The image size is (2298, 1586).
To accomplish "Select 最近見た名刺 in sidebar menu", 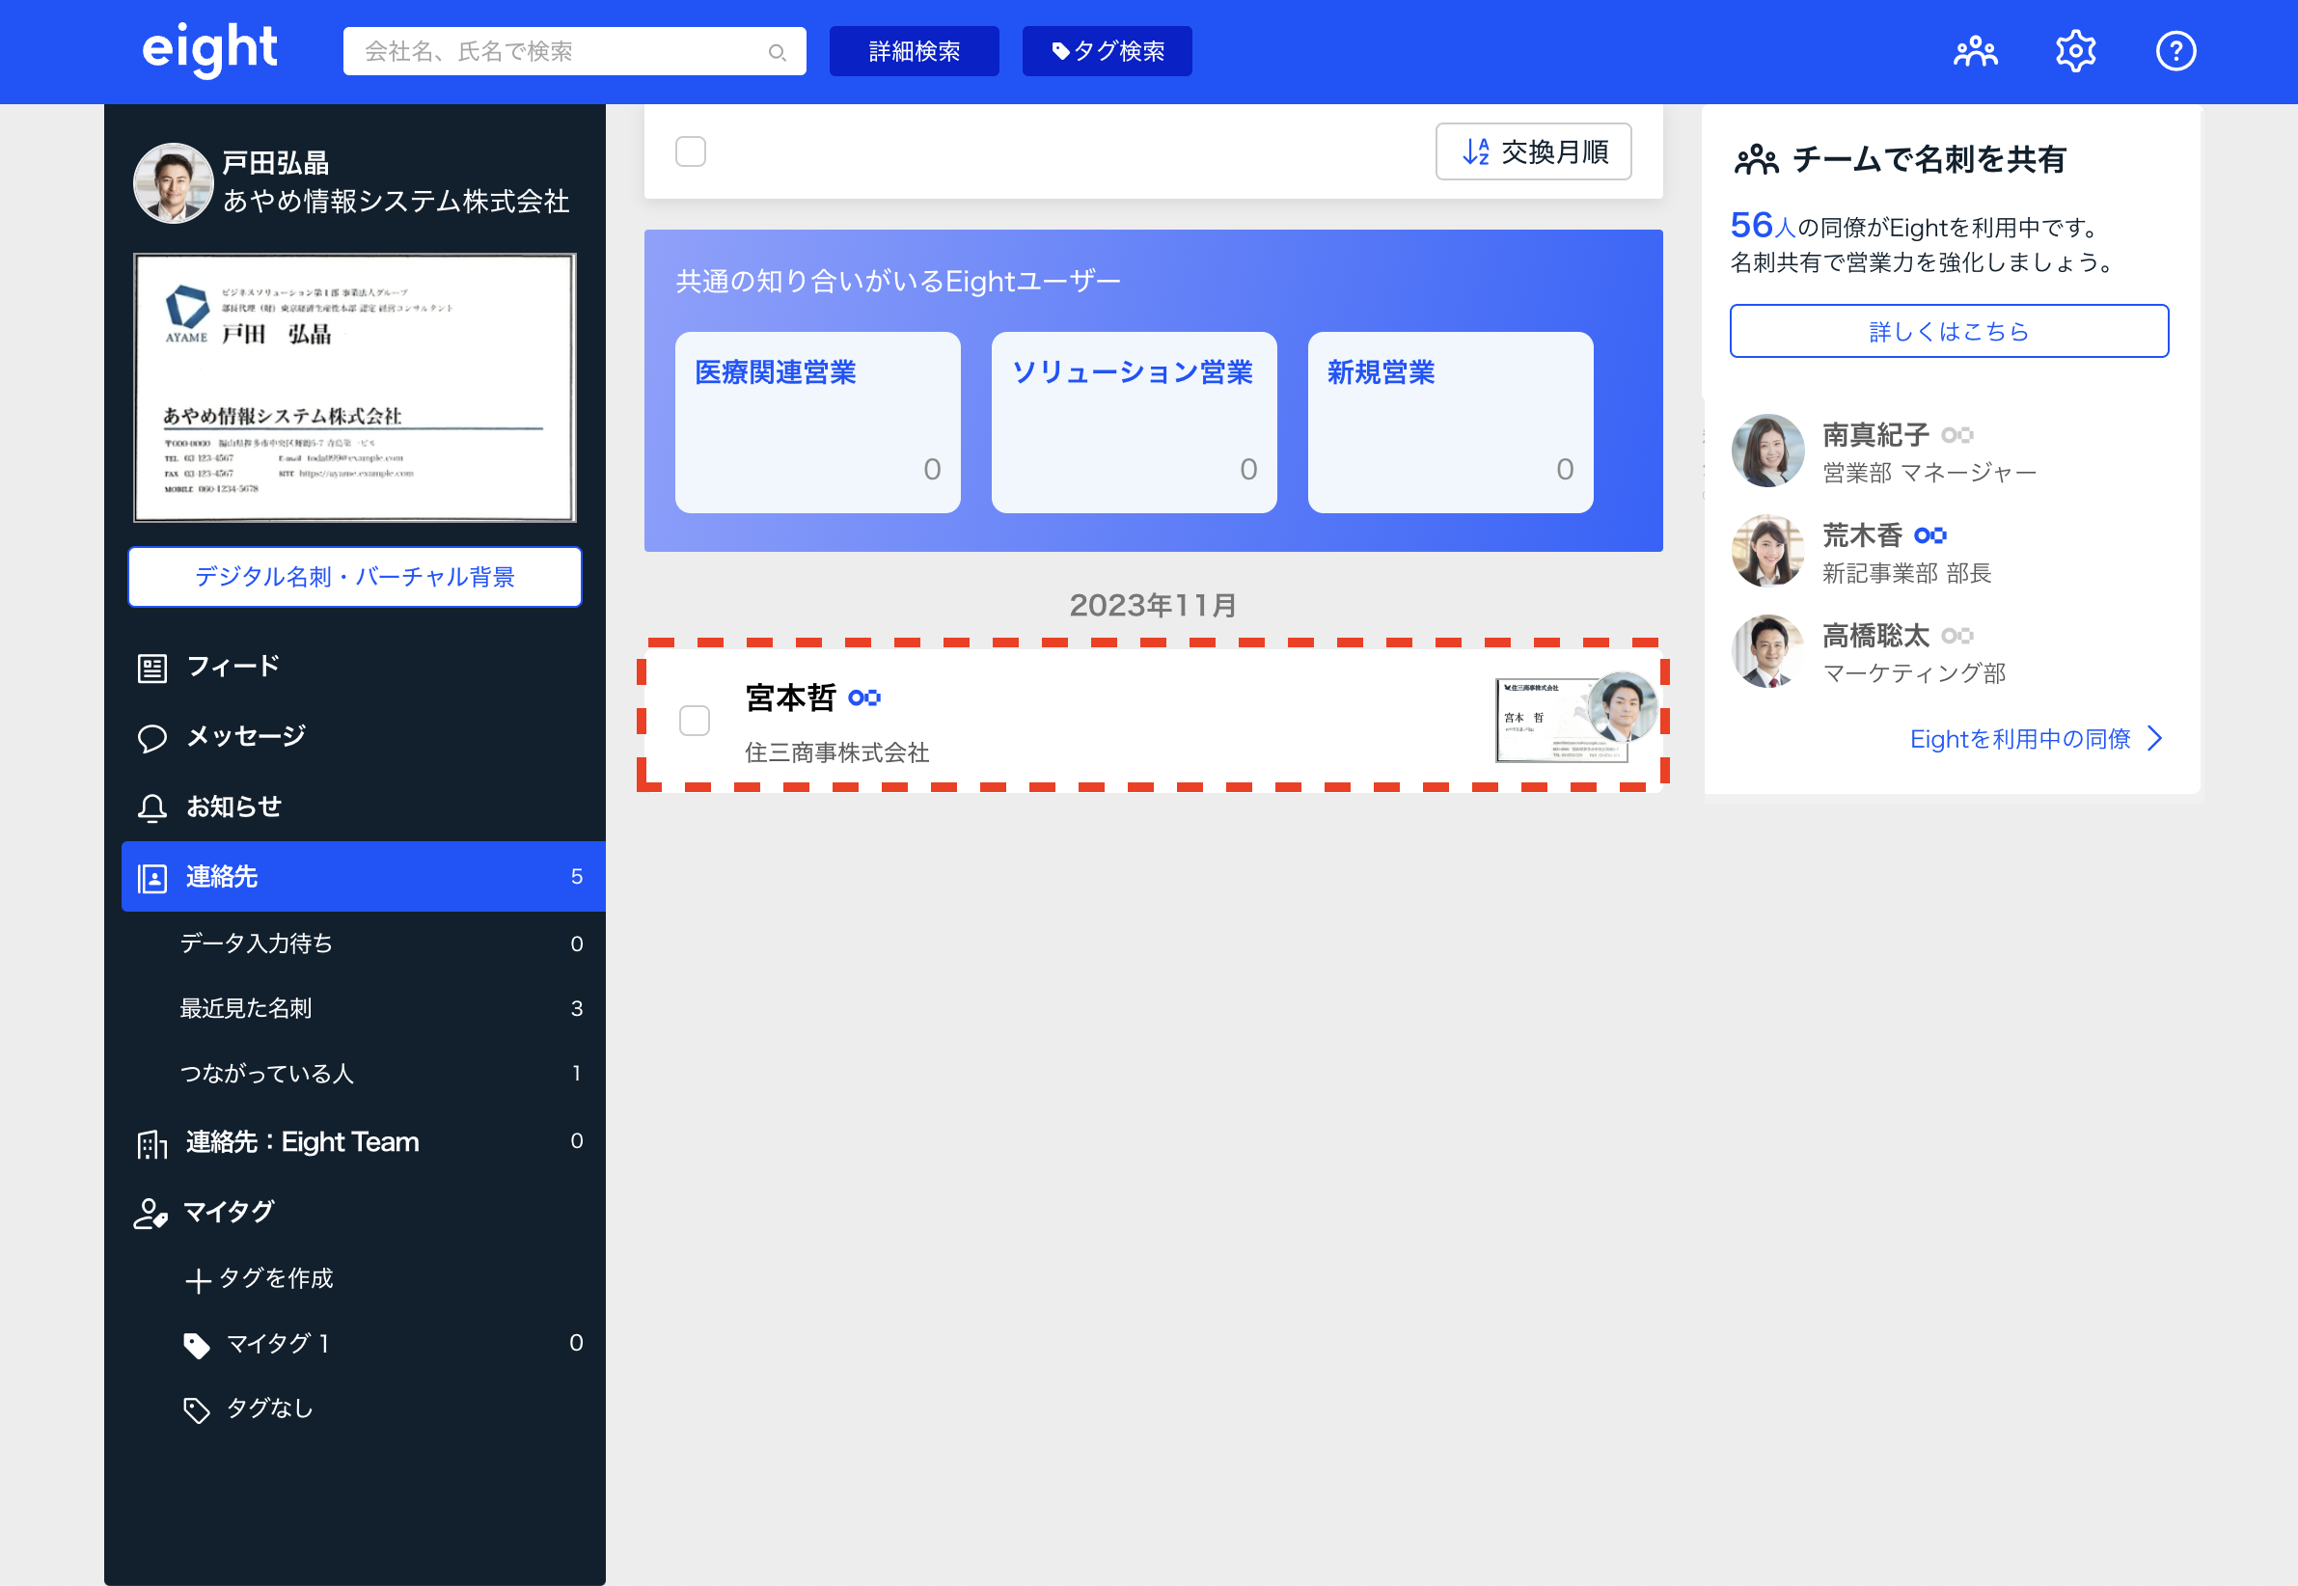I will [x=245, y=1009].
